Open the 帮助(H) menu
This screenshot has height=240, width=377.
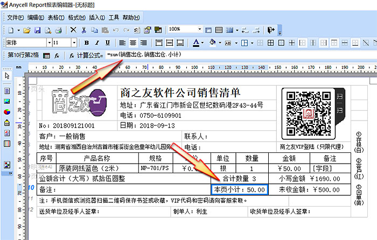[x=131, y=18]
